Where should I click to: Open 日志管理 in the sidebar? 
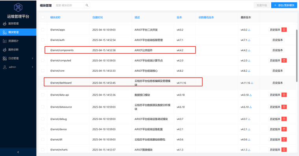[18, 58]
